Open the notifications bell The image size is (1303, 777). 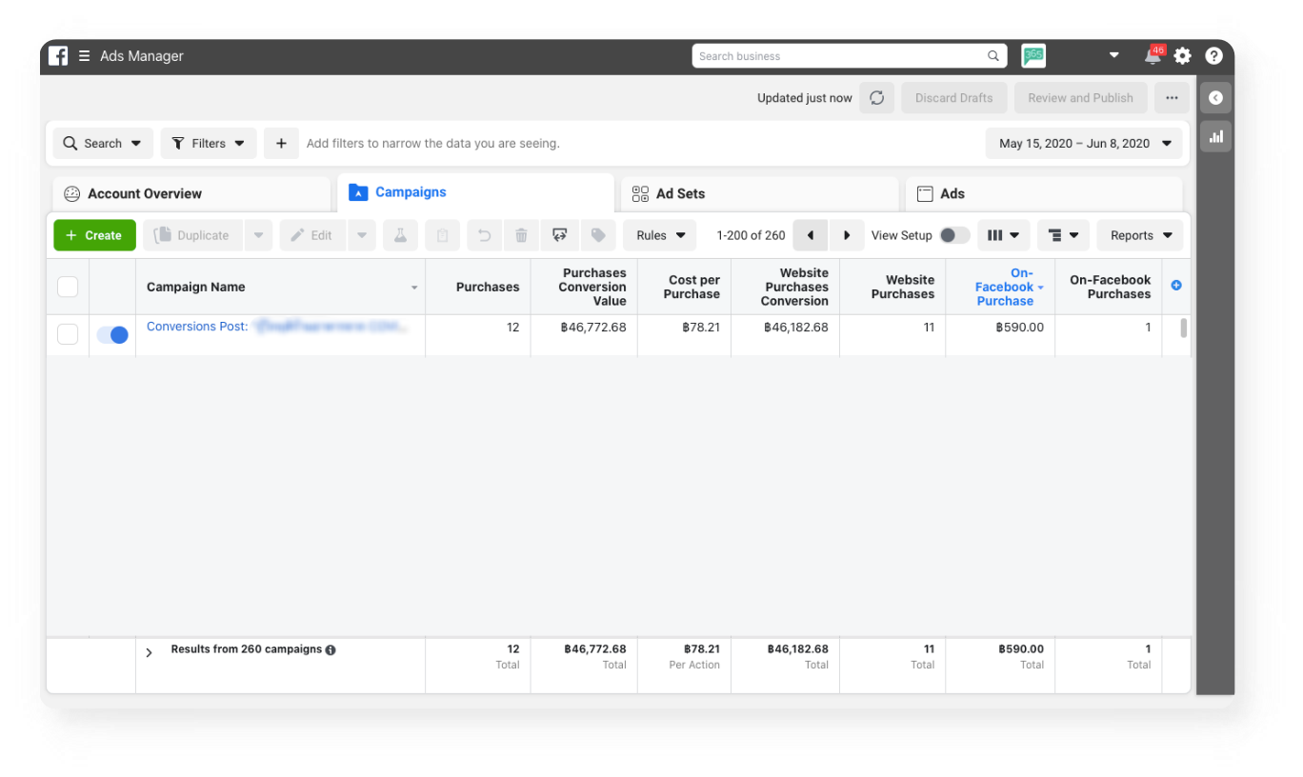1153,56
